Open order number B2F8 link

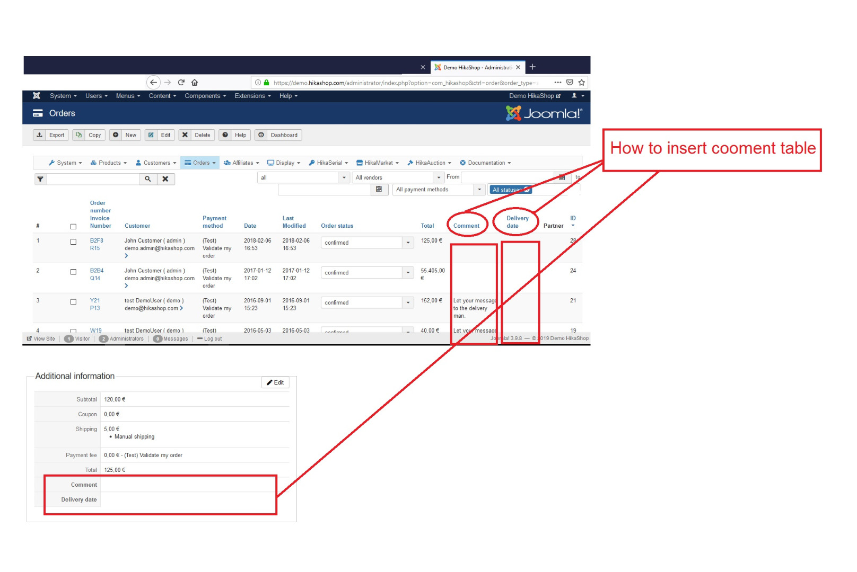point(97,240)
